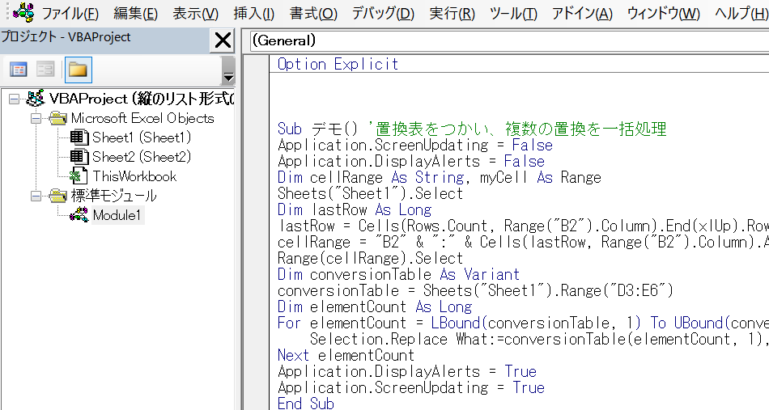The image size is (769, 410).
Task: Open the デバッグ(D) menu
Action: (x=383, y=13)
